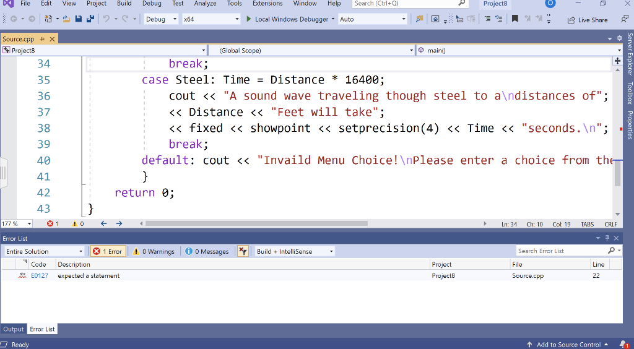Open the Server Explorer side tab

click(x=630, y=54)
